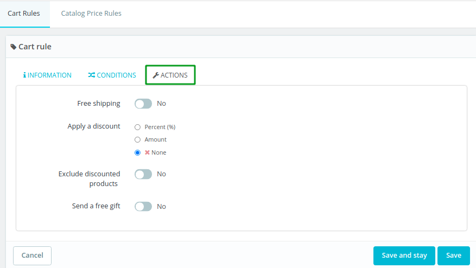
Task: Select the Percent (%) discount radio
Action: click(137, 127)
